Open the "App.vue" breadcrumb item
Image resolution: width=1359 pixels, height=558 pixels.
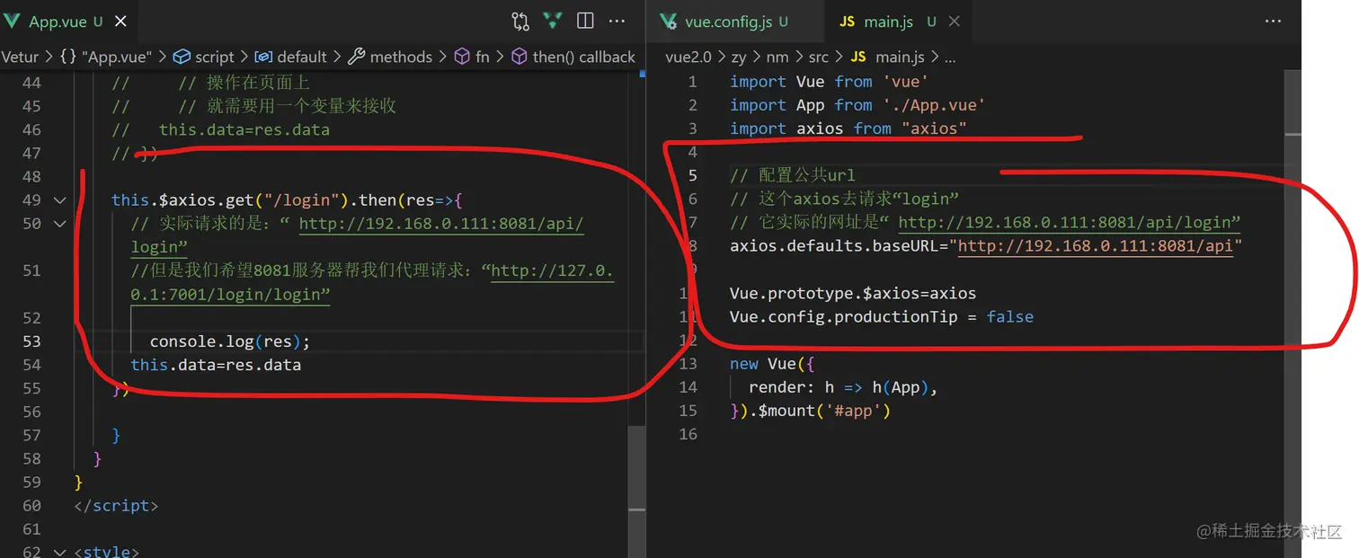point(107,57)
